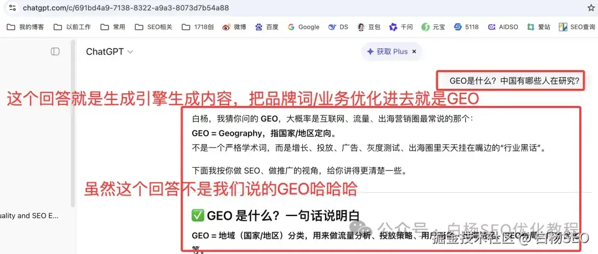Open the 1718创 bookmarks folder
Image resolution: width=598 pixels, height=254 pixels.
(198, 27)
